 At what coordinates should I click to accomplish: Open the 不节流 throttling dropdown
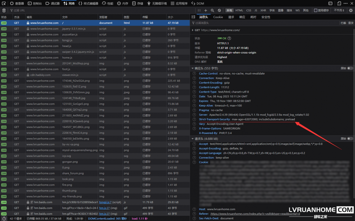[339, 10]
